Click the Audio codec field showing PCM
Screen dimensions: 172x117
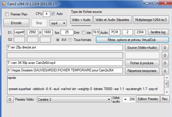[x=115, y=32]
